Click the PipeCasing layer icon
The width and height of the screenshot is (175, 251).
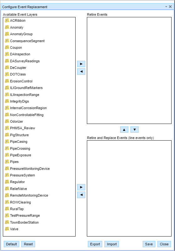click(x=7, y=142)
